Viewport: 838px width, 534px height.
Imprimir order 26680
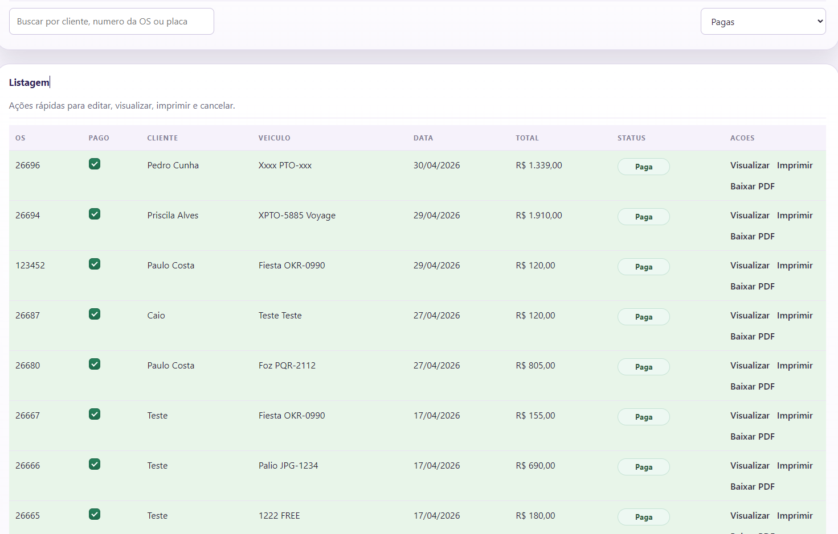pyautogui.click(x=795, y=366)
